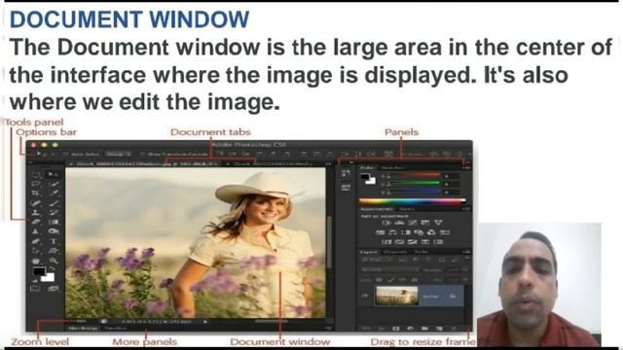Select the Move tool in Tools panel

coord(53,174)
